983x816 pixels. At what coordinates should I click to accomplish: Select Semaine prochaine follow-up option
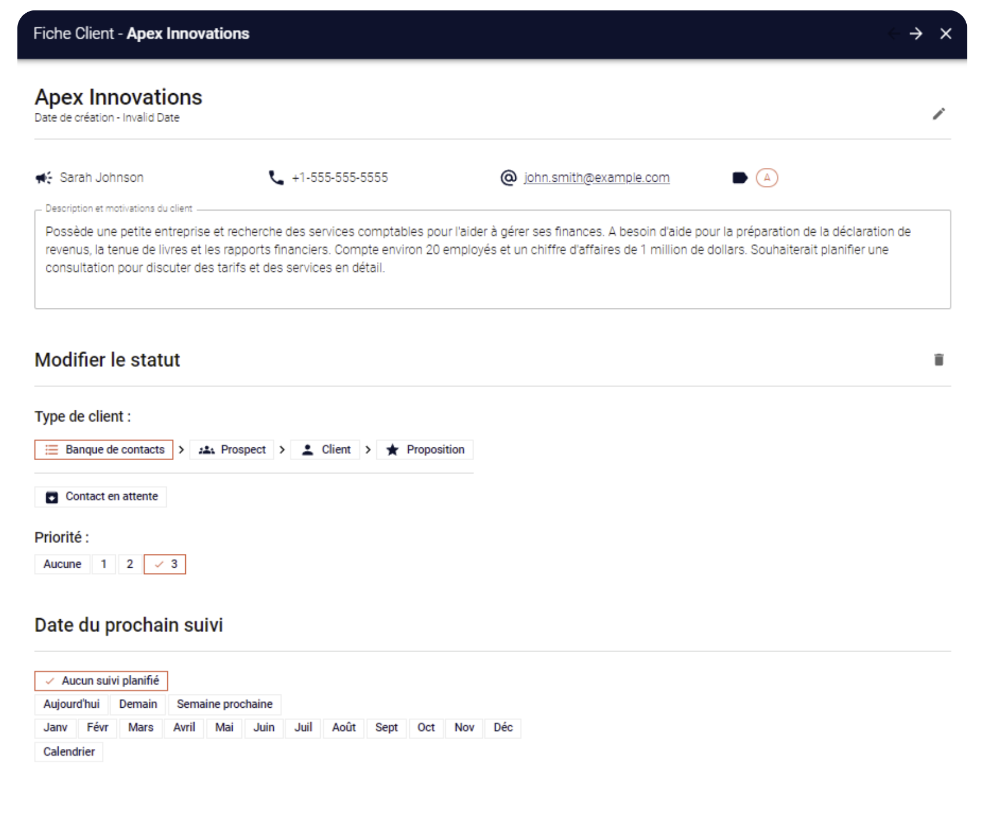[x=225, y=704]
